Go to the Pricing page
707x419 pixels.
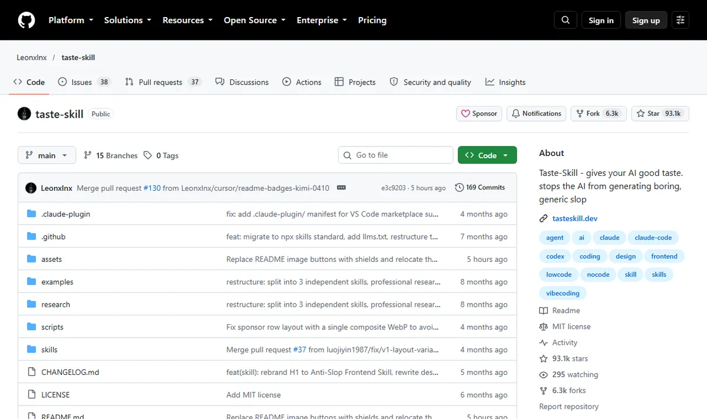372,20
